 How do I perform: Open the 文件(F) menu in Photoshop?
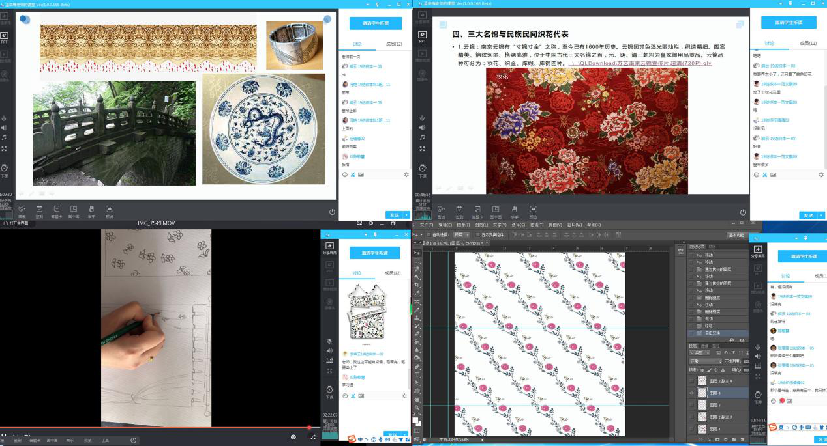coord(426,225)
